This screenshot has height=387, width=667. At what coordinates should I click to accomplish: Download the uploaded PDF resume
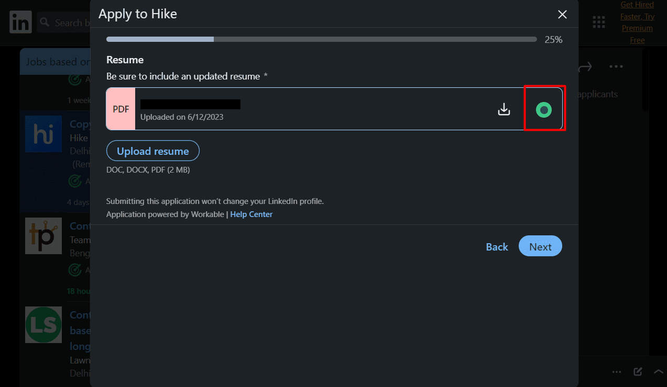pos(504,109)
